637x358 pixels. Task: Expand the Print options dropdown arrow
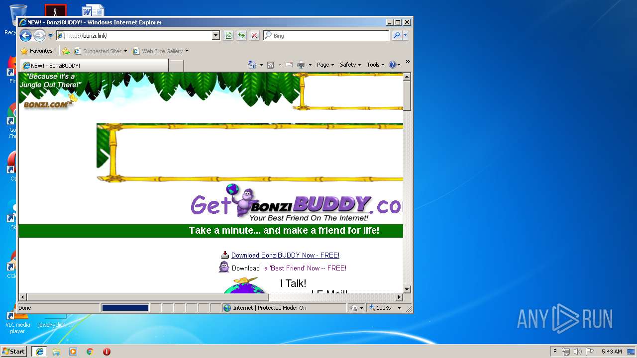click(x=310, y=65)
